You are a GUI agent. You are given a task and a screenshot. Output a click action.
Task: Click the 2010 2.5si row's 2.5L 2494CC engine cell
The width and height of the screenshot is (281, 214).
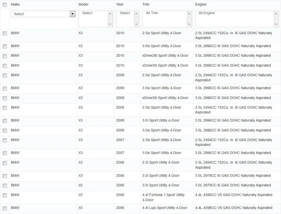pos(234,35)
